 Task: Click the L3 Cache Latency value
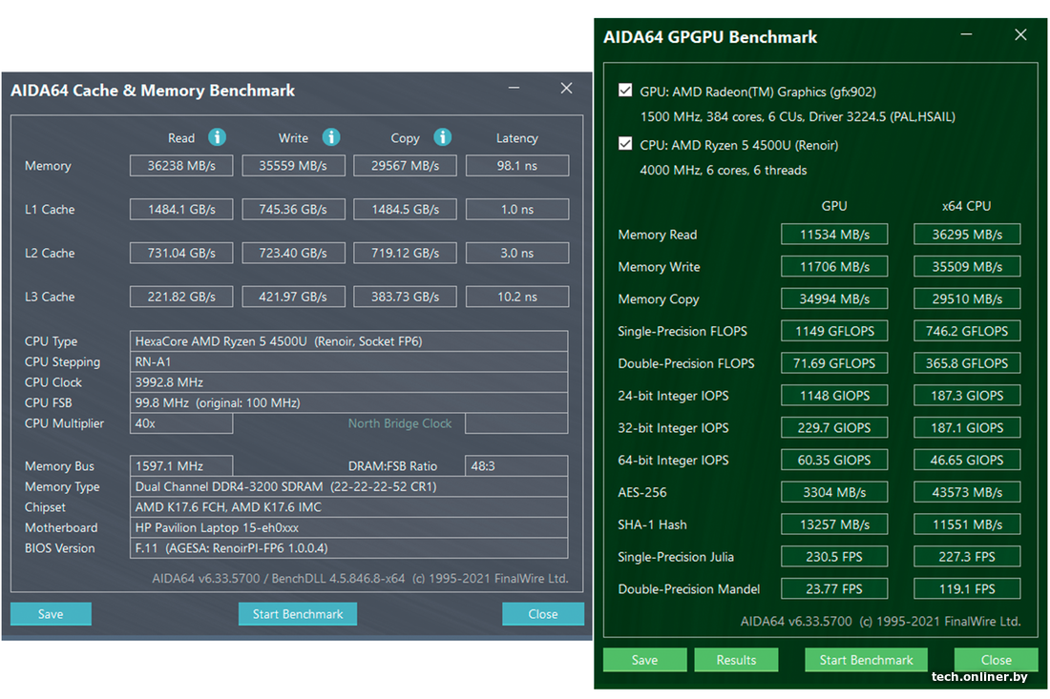pyautogui.click(x=516, y=297)
